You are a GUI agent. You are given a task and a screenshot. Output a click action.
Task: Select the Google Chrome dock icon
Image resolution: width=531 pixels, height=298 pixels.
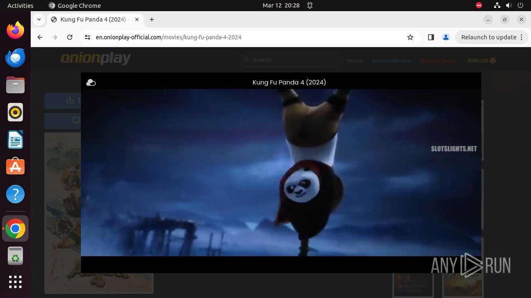pos(15,229)
